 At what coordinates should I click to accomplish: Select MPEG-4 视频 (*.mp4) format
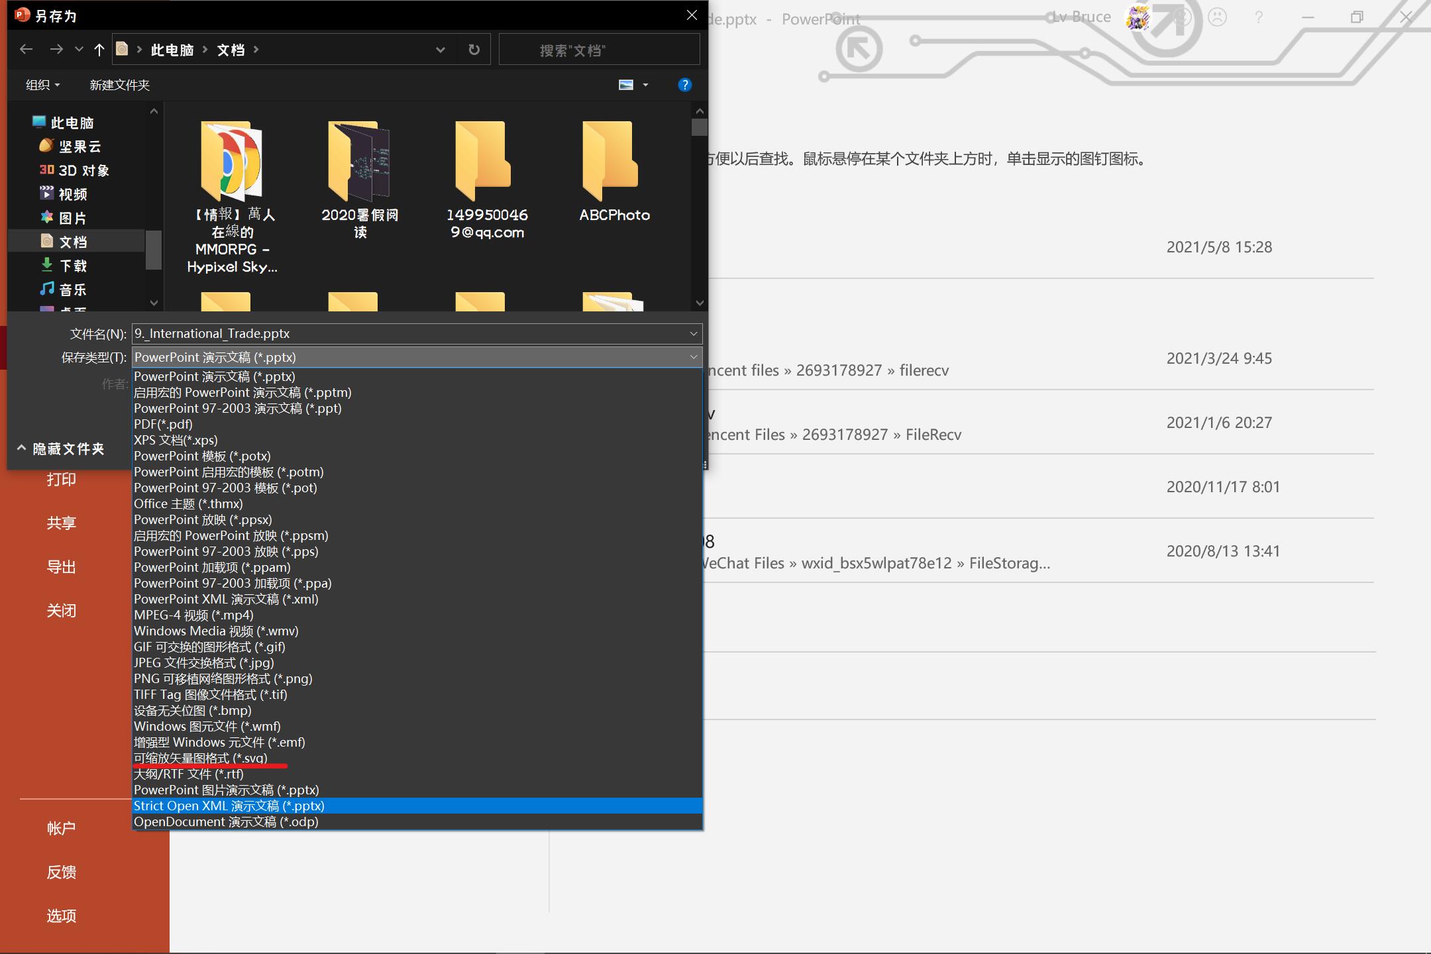(193, 615)
